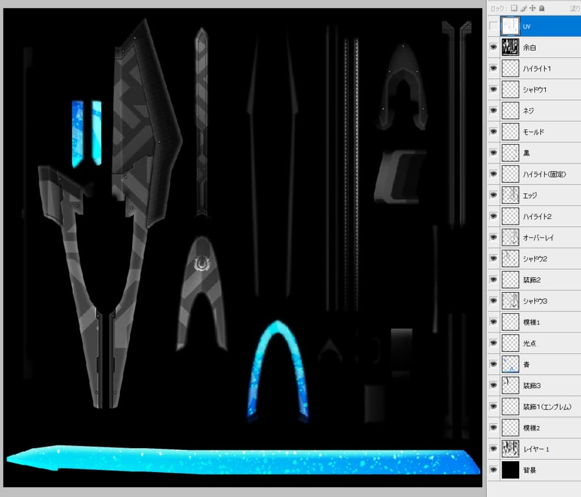Select layer named ネジ
This screenshot has height=497, width=581.
coord(528,111)
